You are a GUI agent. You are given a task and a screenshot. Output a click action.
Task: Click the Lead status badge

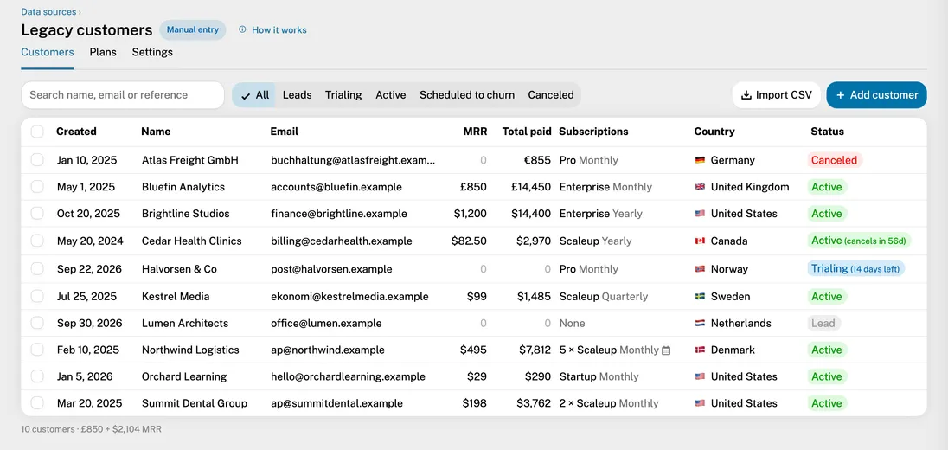[823, 323]
